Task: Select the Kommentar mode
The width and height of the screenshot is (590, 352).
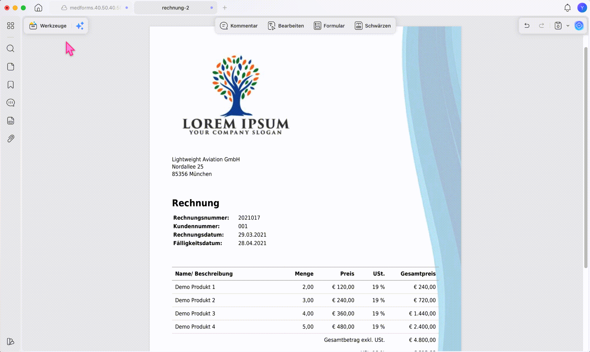Action: coord(239,26)
